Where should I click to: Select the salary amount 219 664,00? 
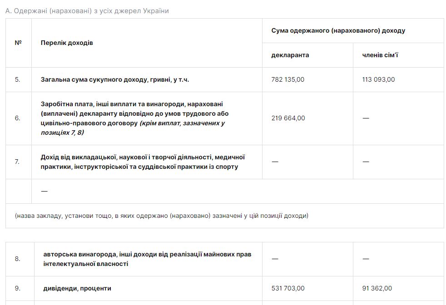pos(288,118)
